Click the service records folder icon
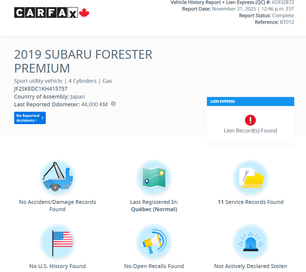The image size is (306, 272). pyautogui.click(x=250, y=177)
